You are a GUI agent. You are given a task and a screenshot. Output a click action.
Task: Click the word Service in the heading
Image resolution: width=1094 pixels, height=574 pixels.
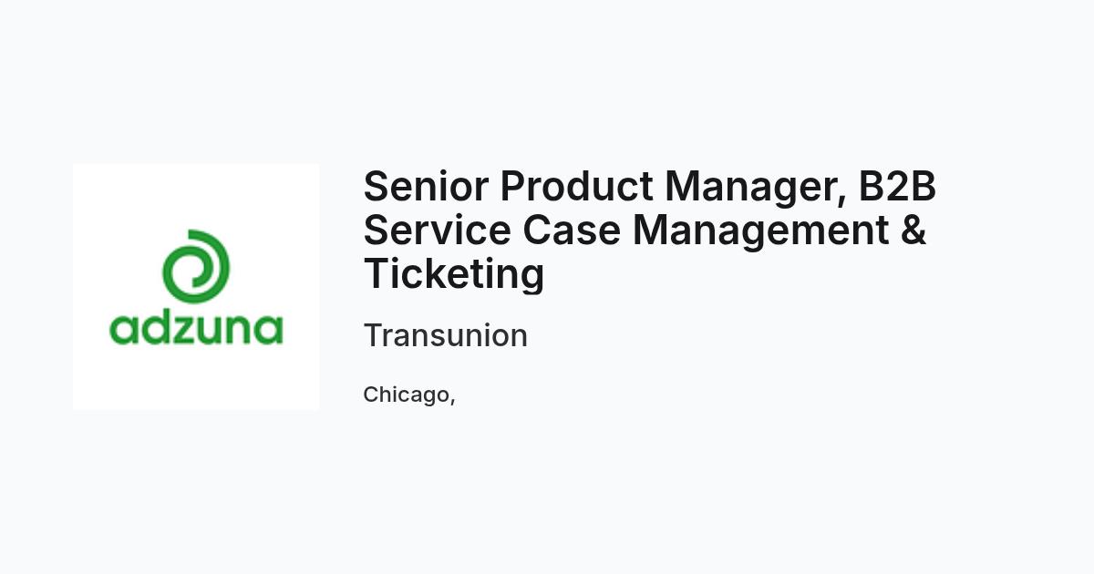(437, 230)
